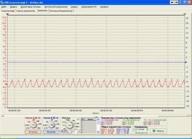Click the blank page icon beside zoom buttons

70,132
